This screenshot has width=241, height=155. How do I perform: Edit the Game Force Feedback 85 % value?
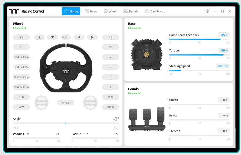tap(224, 35)
